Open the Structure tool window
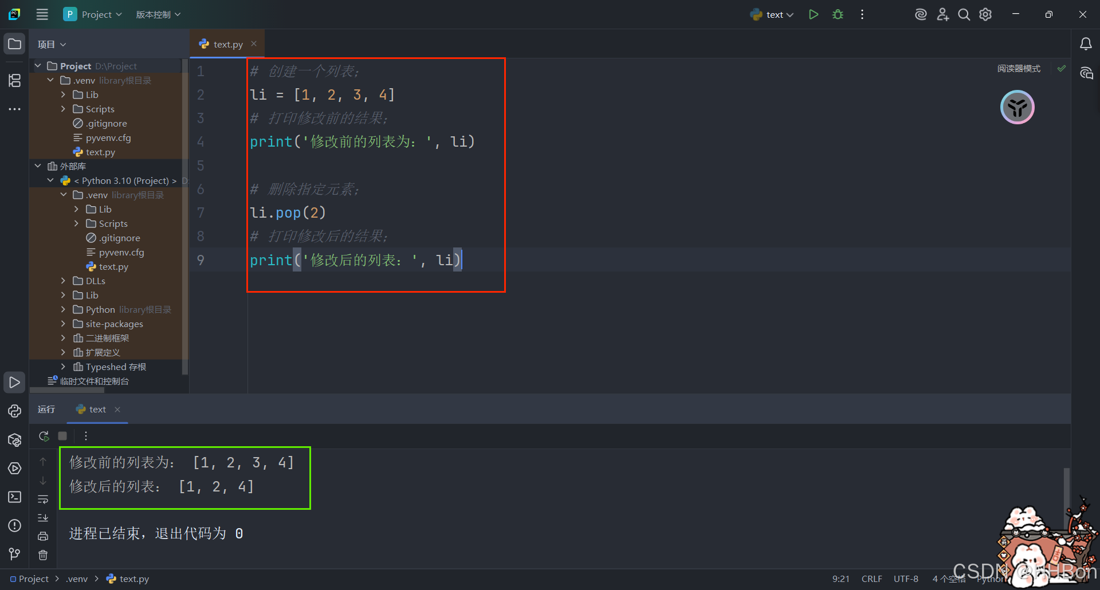Screen dimensions: 1100x590 pyautogui.click(x=15, y=80)
